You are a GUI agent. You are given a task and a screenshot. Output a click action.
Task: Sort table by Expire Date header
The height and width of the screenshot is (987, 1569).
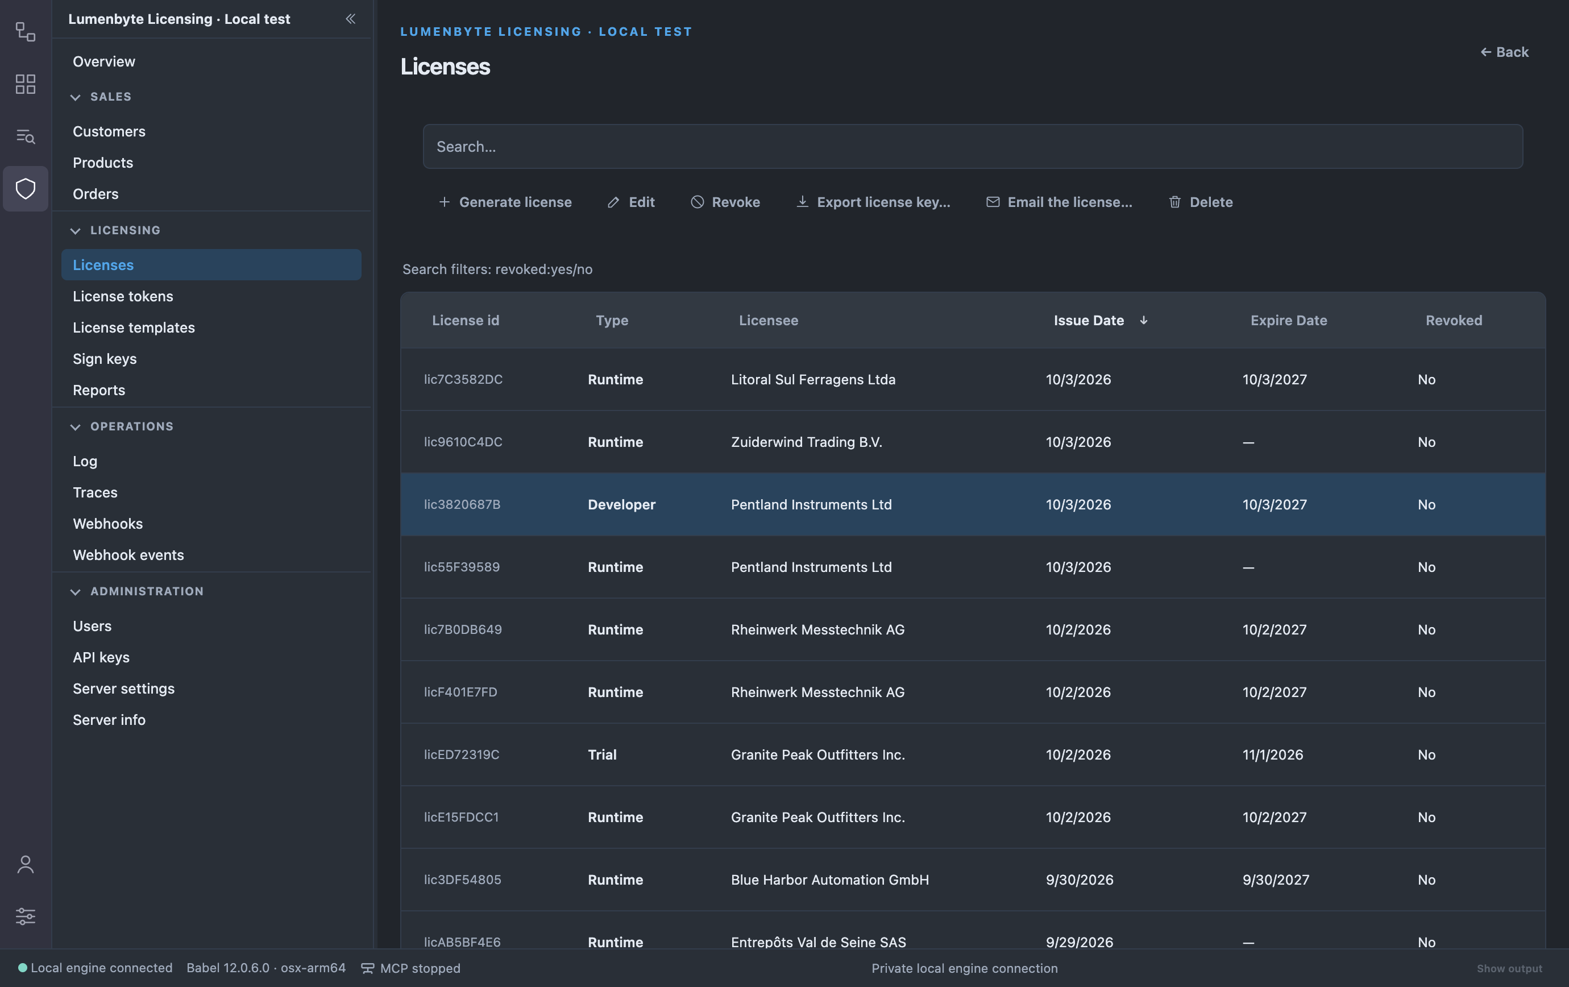(1288, 321)
